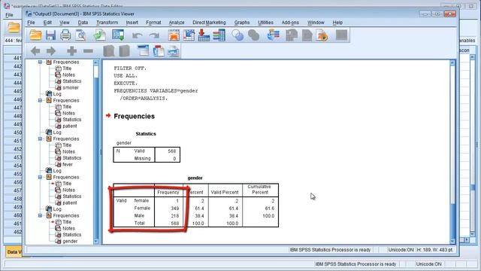Click the Demote right arrow in outline toolbar
Screen dimensions: 481x271
[x=51, y=51]
